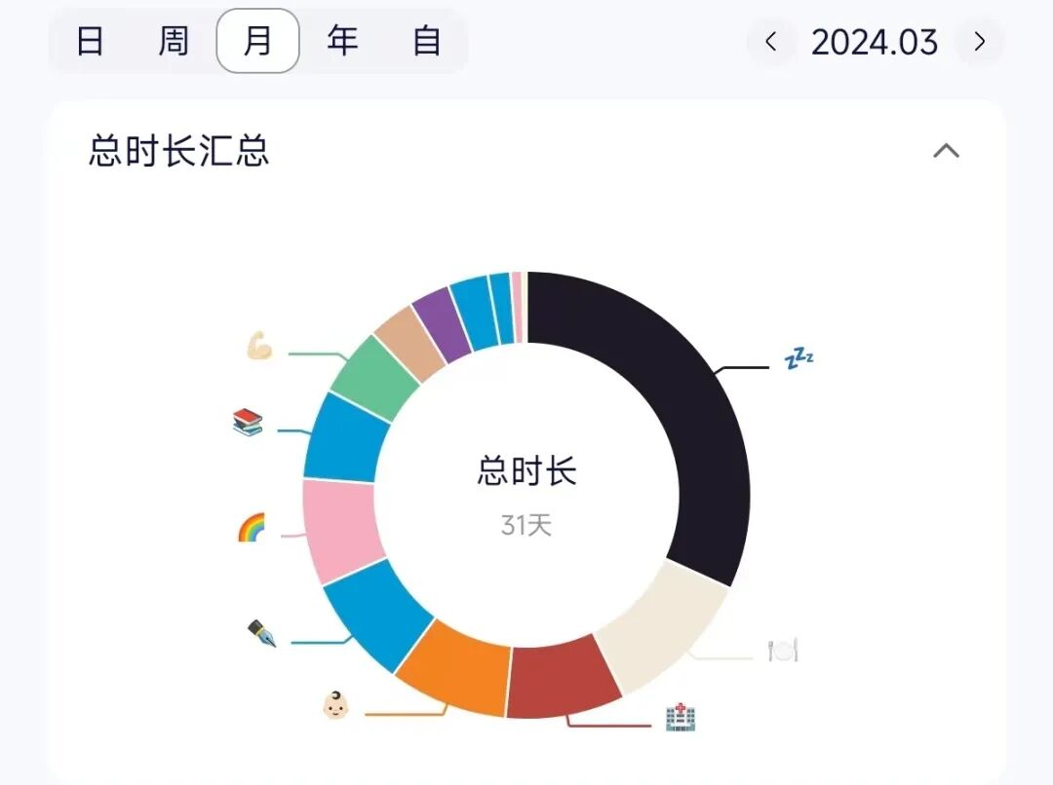
Task: Click the rainbow icon label
Action: [x=252, y=527]
